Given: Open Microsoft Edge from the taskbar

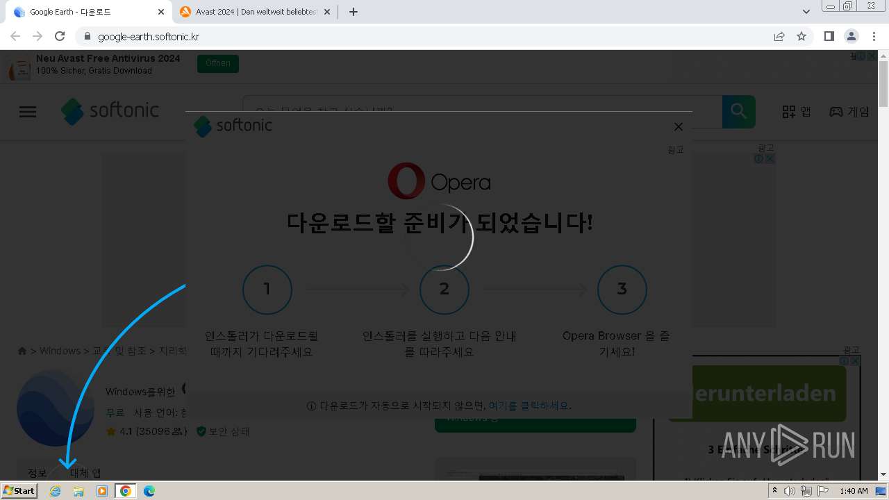Looking at the screenshot, I should (149, 491).
